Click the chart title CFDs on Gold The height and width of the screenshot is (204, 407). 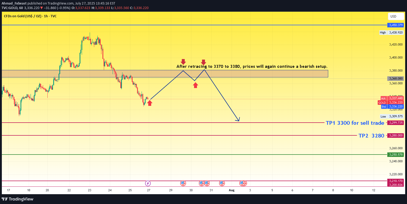point(30,16)
